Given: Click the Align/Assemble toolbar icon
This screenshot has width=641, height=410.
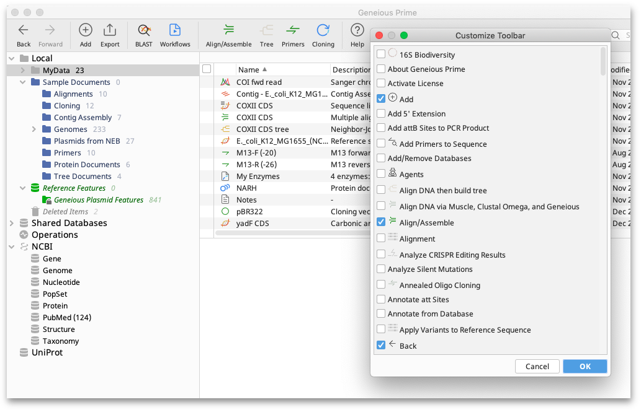Looking at the screenshot, I should click(x=228, y=30).
